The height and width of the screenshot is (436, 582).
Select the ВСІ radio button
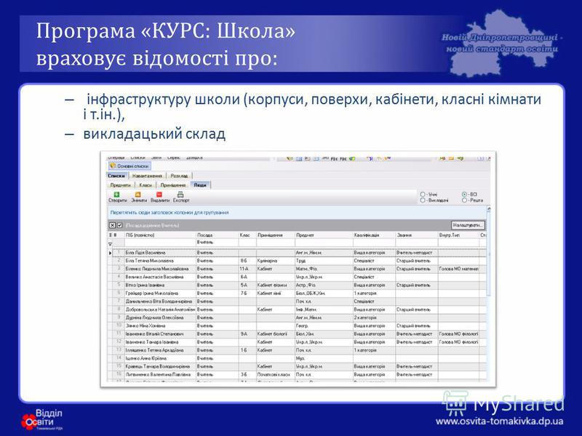click(464, 194)
